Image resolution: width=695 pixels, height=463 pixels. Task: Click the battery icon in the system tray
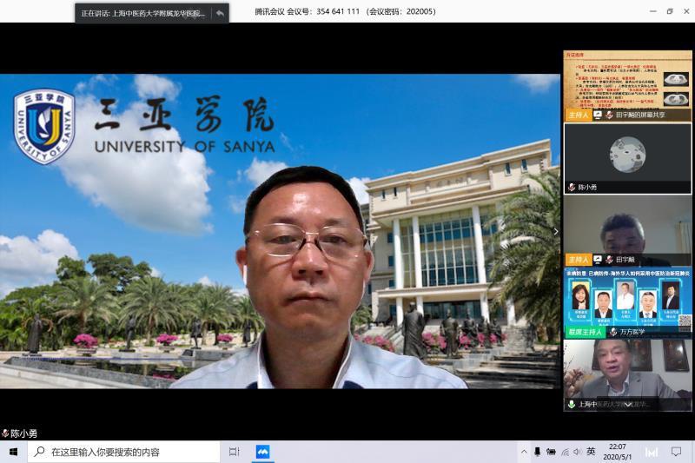point(551,452)
